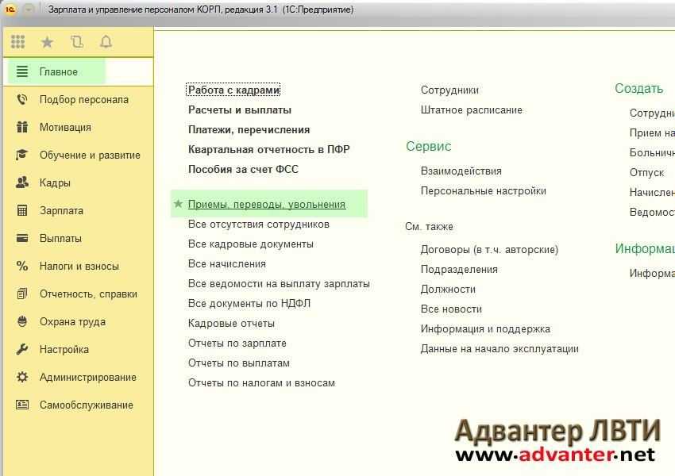The width and height of the screenshot is (675, 476).
Task: Open Должности link
Action: pos(448,289)
